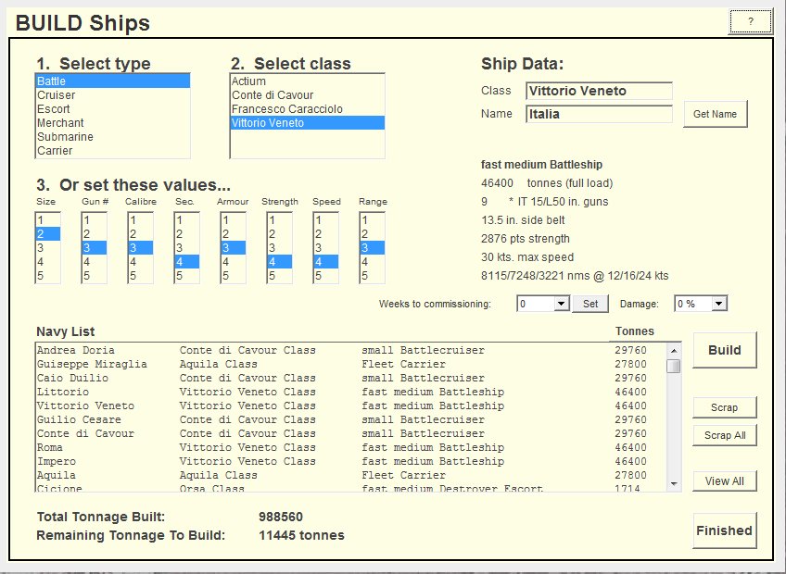
Task: Click the Get Name button
Action: [x=715, y=114]
